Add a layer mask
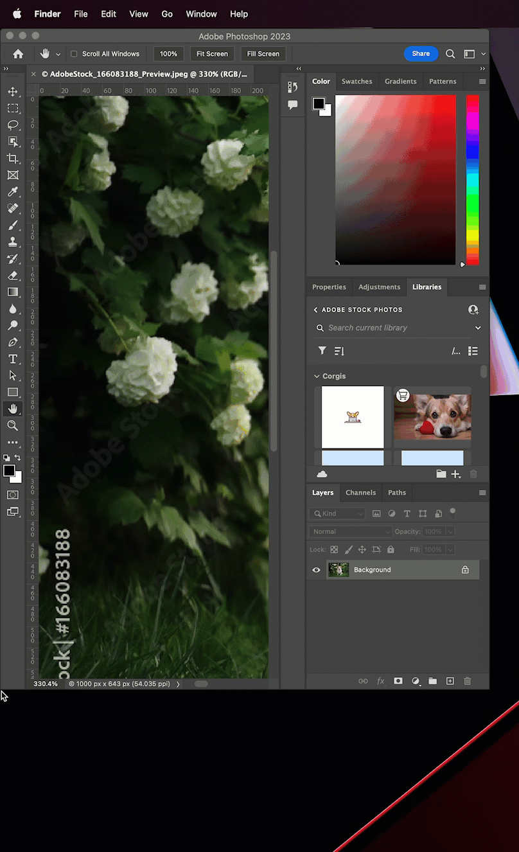This screenshot has width=519, height=852. tap(398, 681)
